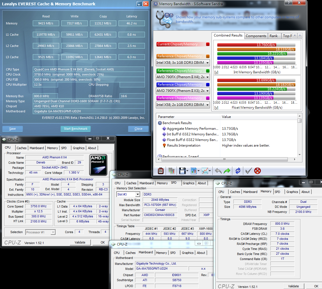Click the red cancel X icon in Sandra

(x=257, y=171)
